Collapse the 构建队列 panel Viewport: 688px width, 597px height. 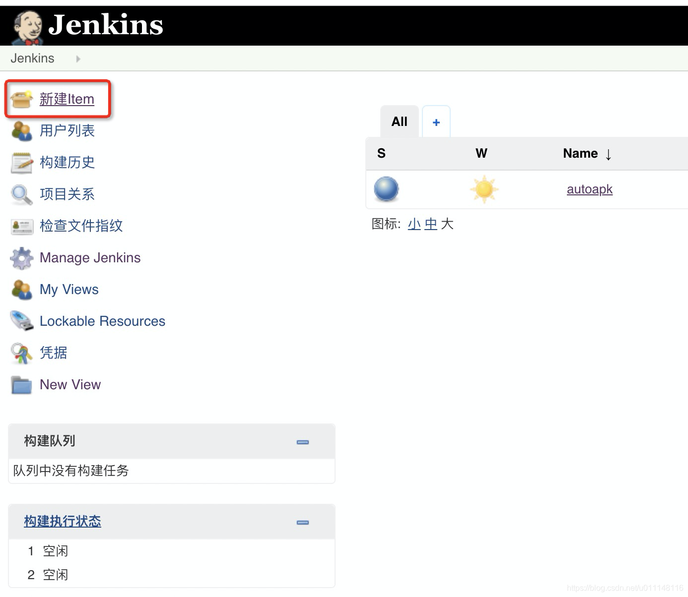(x=303, y=442)
